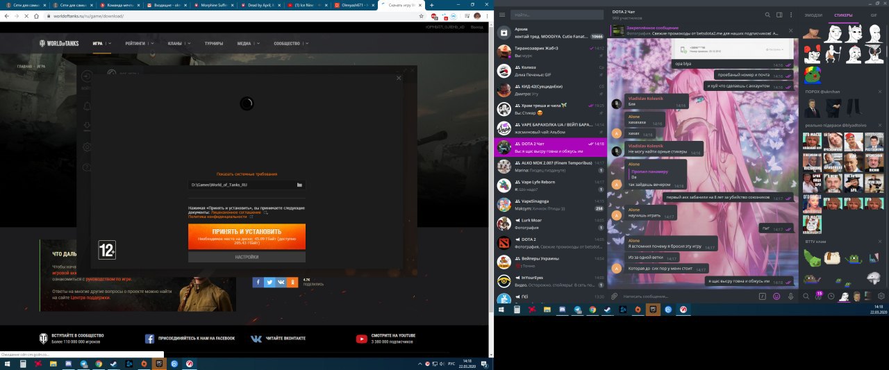Open the InYourEyes channel
Viewport: 889px width, 370px height.
(550, 280)
